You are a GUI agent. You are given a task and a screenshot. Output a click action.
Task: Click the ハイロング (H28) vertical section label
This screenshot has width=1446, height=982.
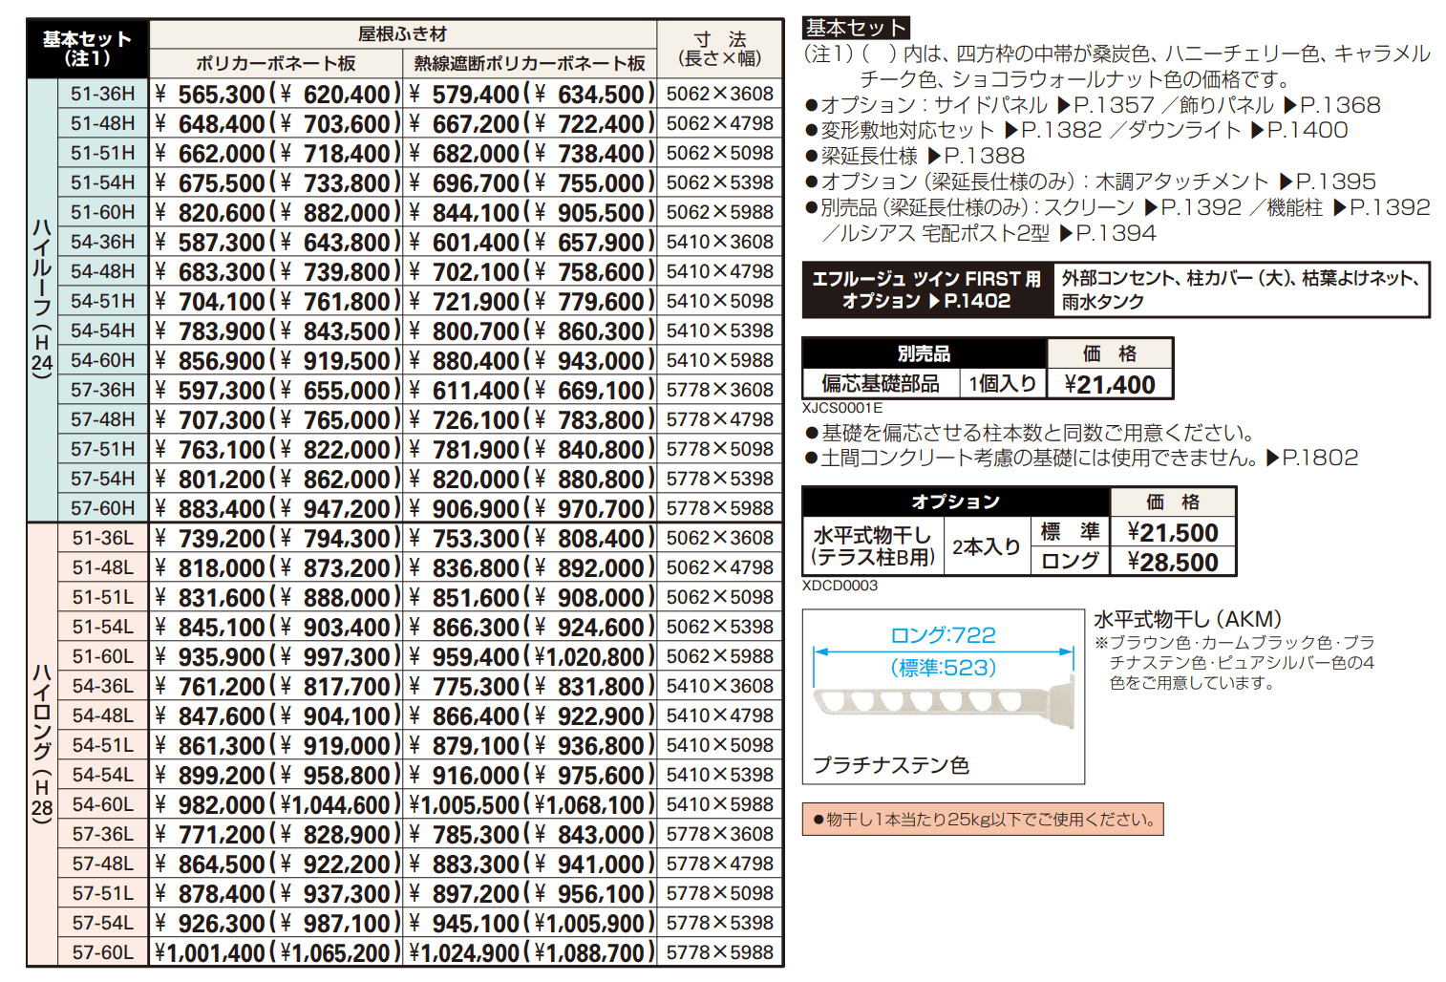pos(42,743)
